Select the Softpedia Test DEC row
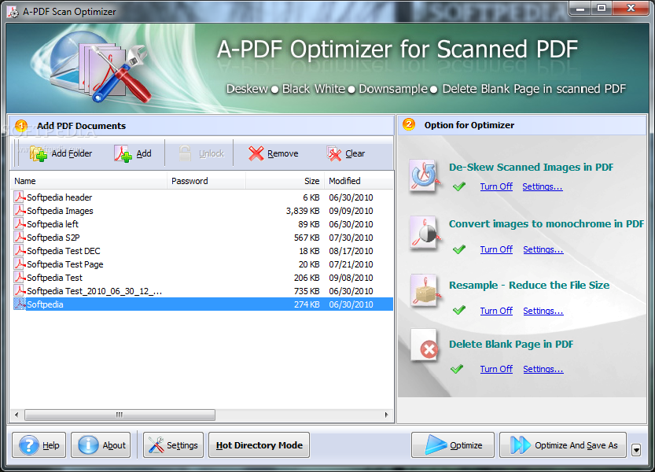Image resolution: width=655 pixels, height=472 pixels. 202,251
